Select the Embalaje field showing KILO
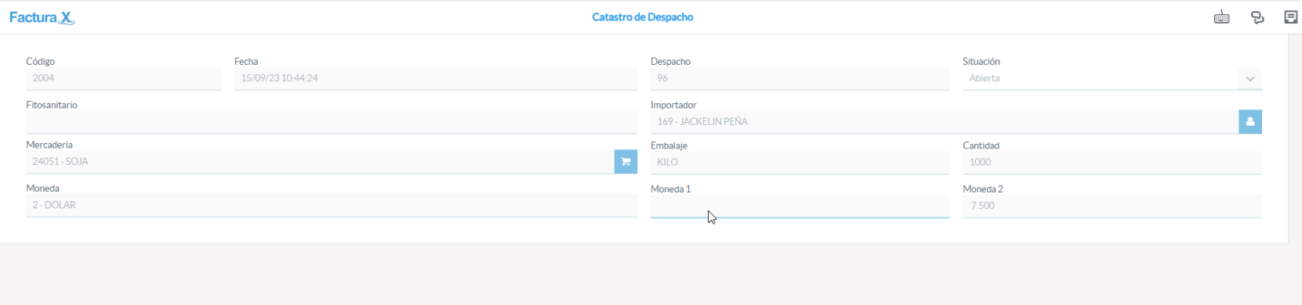The height and width of the screenshot is (305, 1302). [x=800, y=163]
